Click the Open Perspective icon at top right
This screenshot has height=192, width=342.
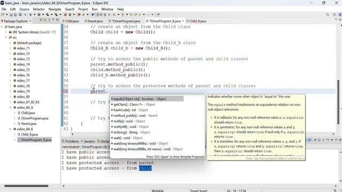[335, 14]
